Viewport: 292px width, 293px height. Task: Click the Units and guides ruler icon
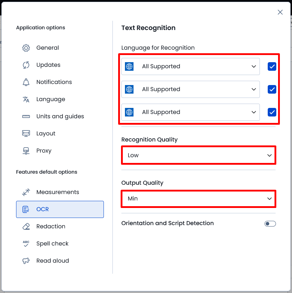pos(26,116)
